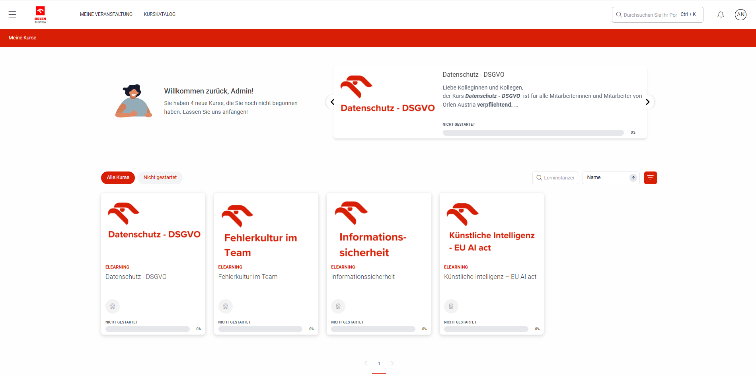
Task: Open the hamburger navigation menu
Action: pos(12,15)
